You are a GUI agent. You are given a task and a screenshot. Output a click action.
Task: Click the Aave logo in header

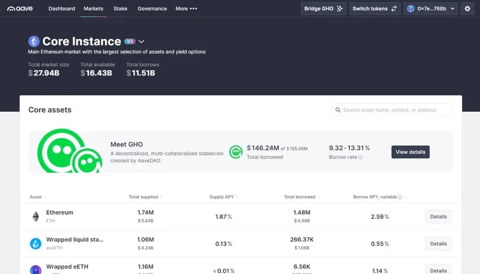click(x=20, y=9)
